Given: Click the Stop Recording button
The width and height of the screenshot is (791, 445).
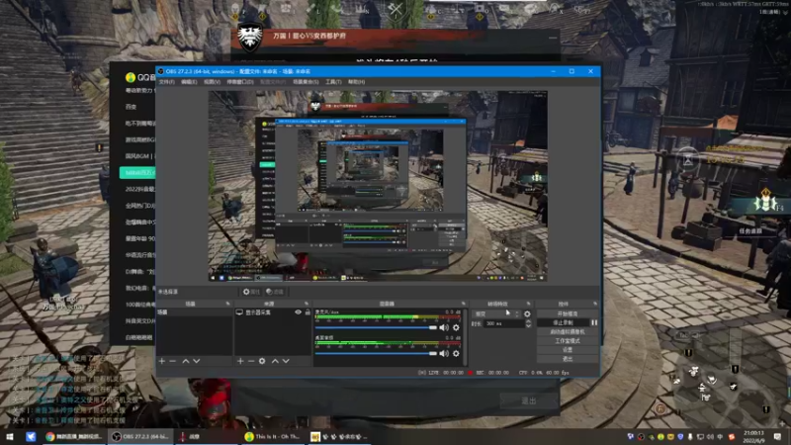Looking at the screenshot, I should coord(563,323).
